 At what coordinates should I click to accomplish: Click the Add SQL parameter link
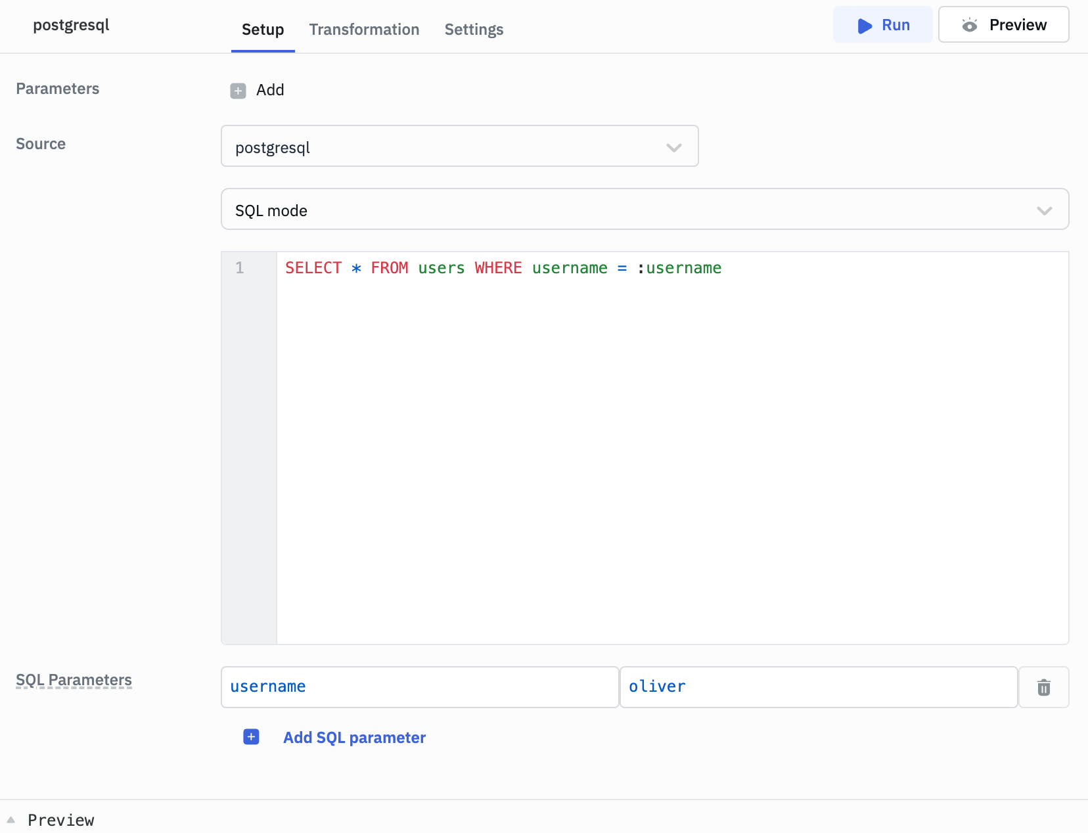[x=354, y=738]
